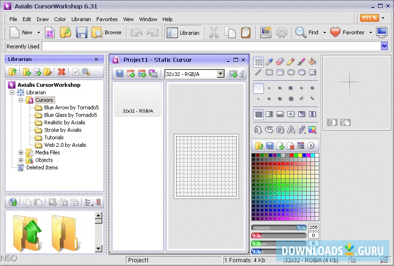Toggle the cursor test preview button

345,122
